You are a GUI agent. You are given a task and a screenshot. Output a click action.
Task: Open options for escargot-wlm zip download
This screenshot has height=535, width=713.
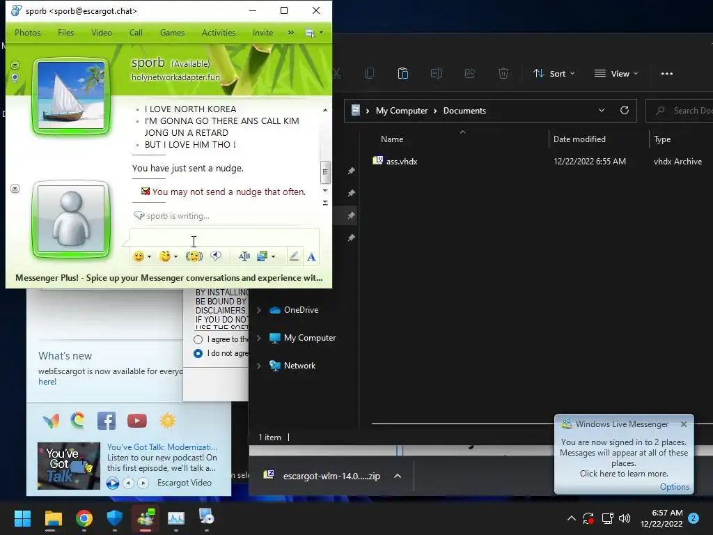(398, 476)
